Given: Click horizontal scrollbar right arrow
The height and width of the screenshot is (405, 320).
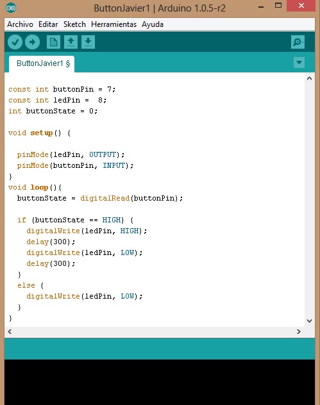Looking at the screenshot, I should [299, 331].
